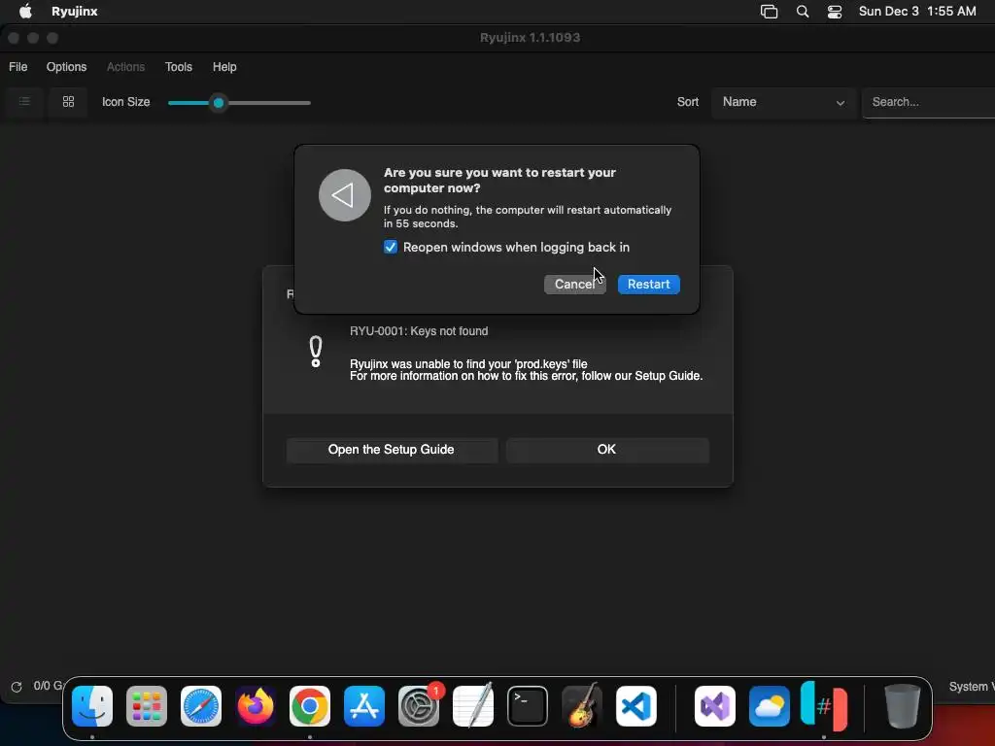The image size is (995, 746).
Task: Open Launchpad from the dock
Action: (147, 706)
